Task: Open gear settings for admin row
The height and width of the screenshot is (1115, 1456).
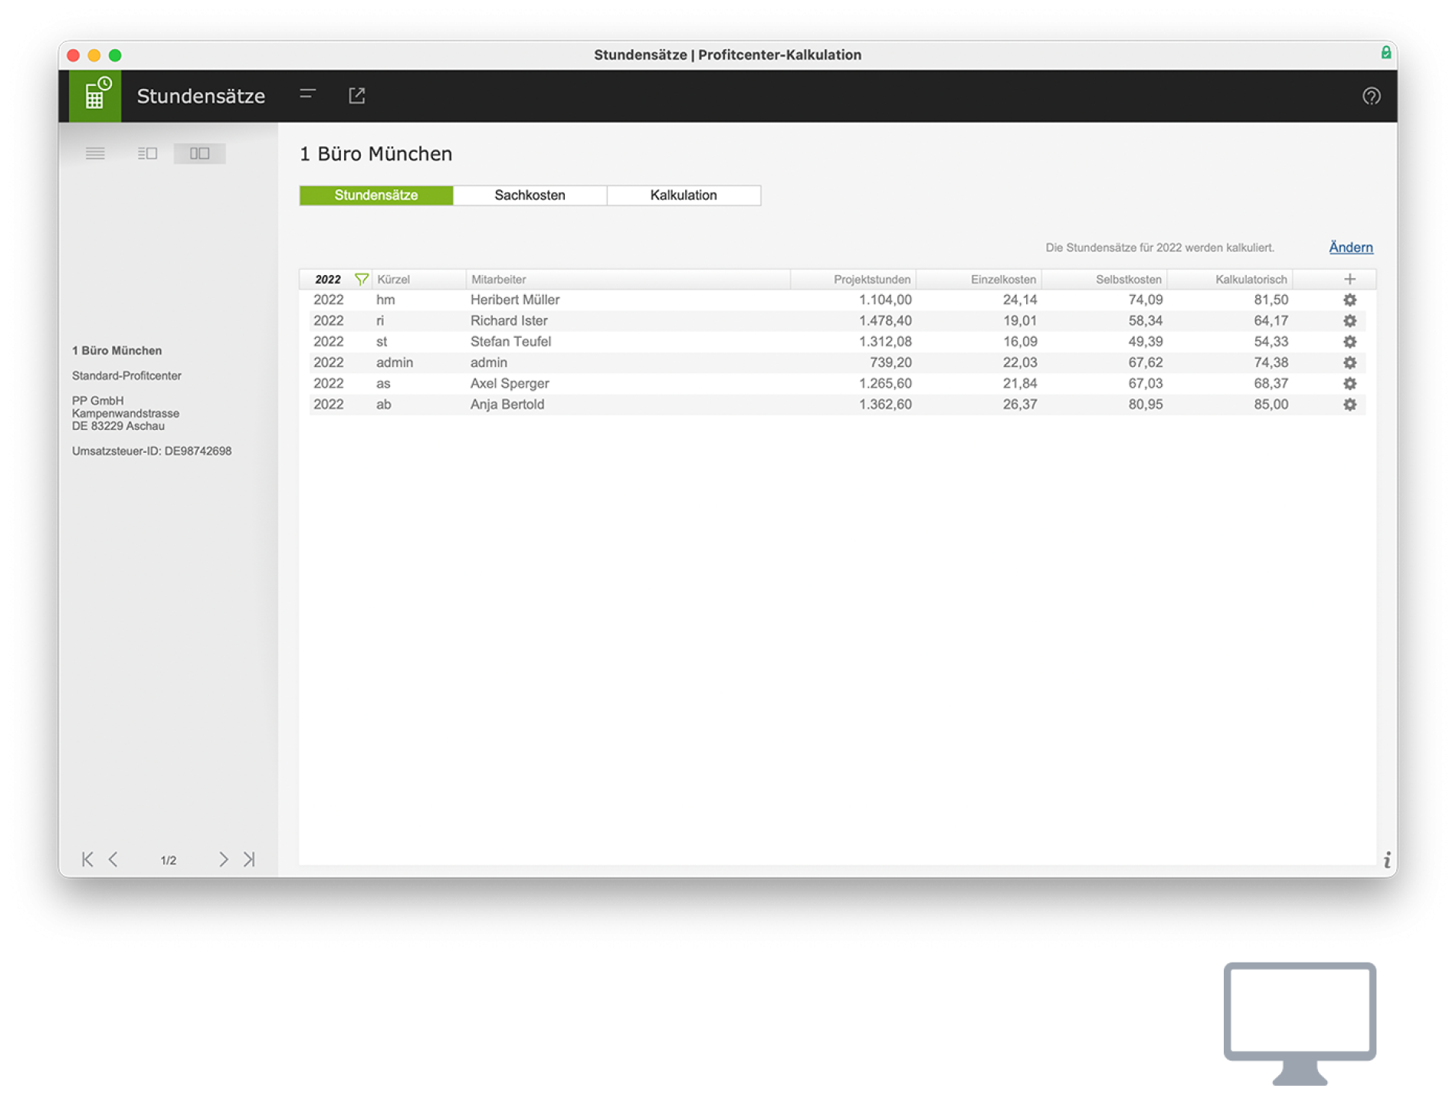Action: point(1349,362)
